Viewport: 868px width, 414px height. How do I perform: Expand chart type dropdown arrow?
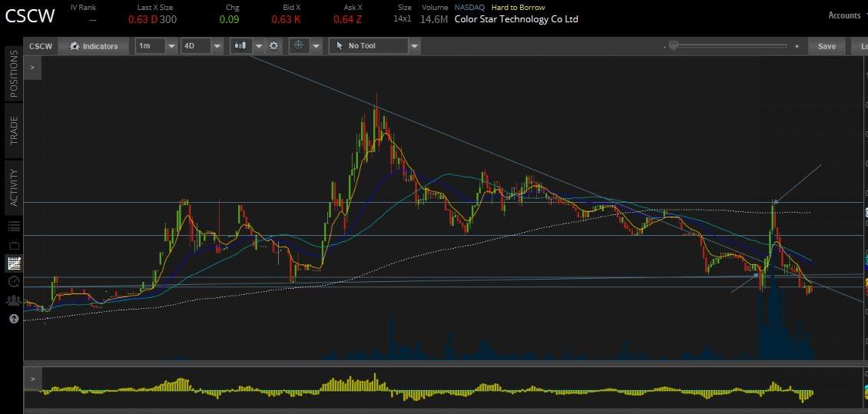pyautogui.click(x=259, y=46)
